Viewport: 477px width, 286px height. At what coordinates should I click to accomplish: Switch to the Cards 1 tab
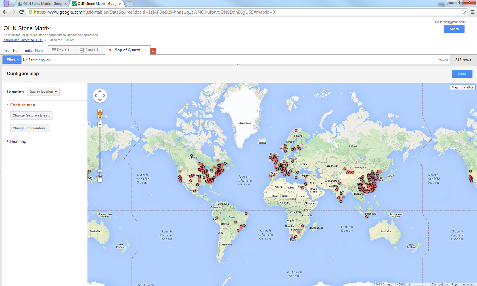point(91,50)
